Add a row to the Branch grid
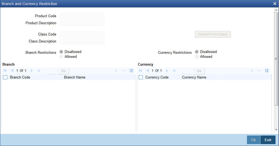The image size is (279, 146). 116,71
